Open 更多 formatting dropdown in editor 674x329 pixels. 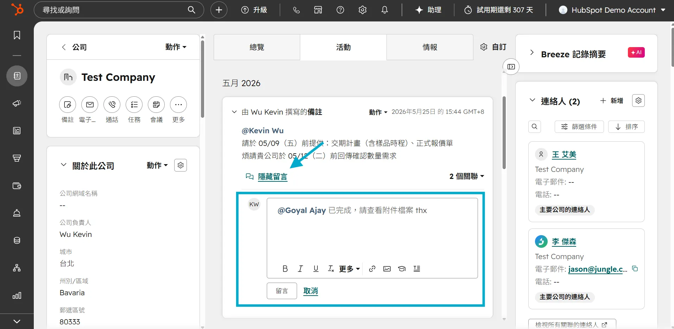point(349,269)
